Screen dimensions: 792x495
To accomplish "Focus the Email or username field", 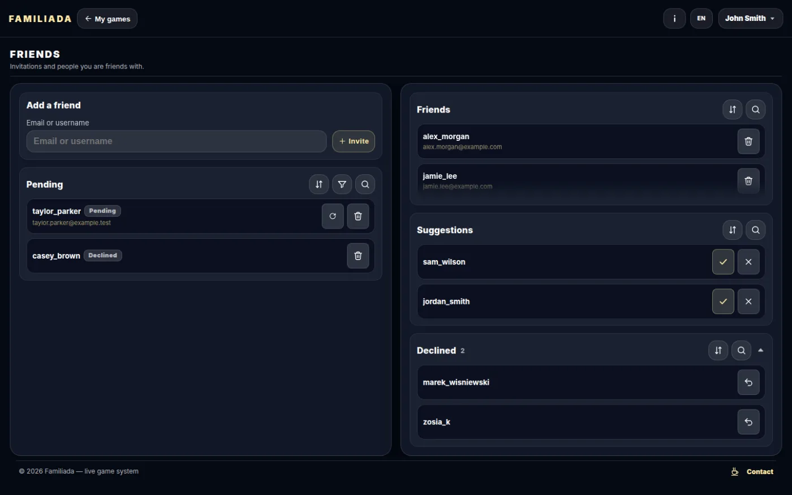I will [x=177, y=141].
